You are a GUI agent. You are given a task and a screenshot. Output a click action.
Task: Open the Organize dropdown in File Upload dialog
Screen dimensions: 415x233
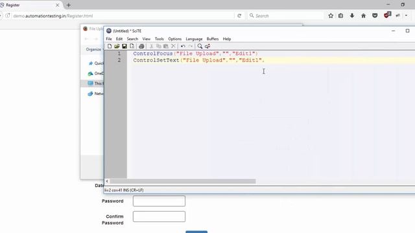(94, 49)
